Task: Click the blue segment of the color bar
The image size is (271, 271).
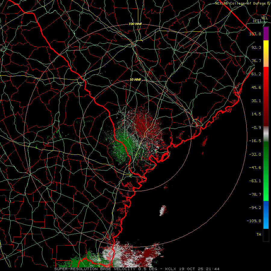Action: point(266,215)
